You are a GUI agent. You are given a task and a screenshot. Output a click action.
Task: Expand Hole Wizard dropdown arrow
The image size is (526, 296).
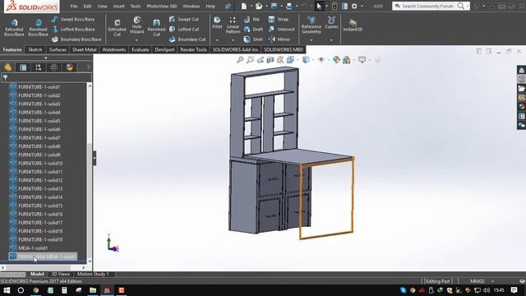point(136,40)
